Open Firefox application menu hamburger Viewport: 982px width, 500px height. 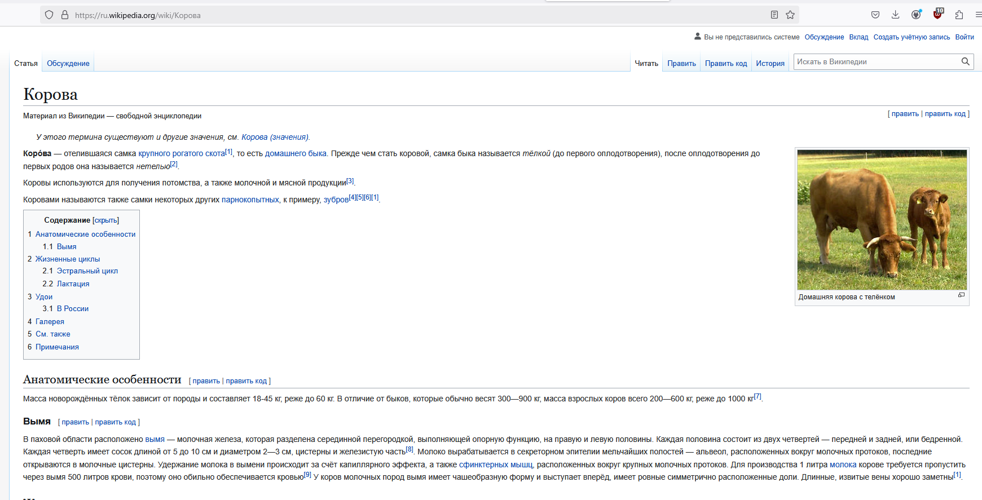pos(979,15)
